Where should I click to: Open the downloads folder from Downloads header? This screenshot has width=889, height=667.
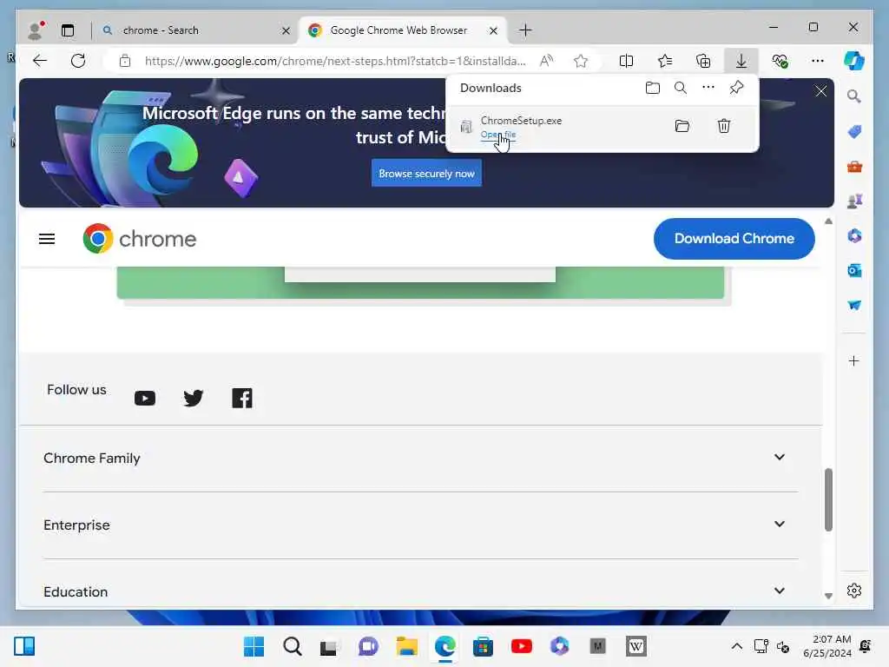coord(653,88)
